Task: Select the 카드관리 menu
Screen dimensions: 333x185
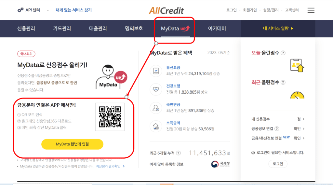Action: click(62, 29)
